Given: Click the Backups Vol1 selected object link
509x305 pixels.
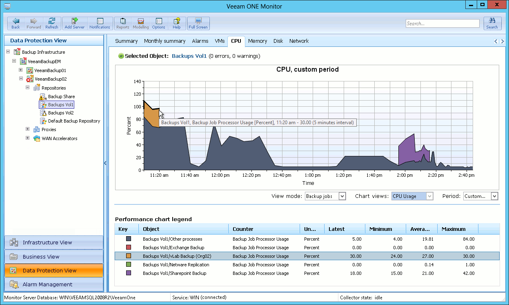Looking at the screenshot, I should 189,56.
